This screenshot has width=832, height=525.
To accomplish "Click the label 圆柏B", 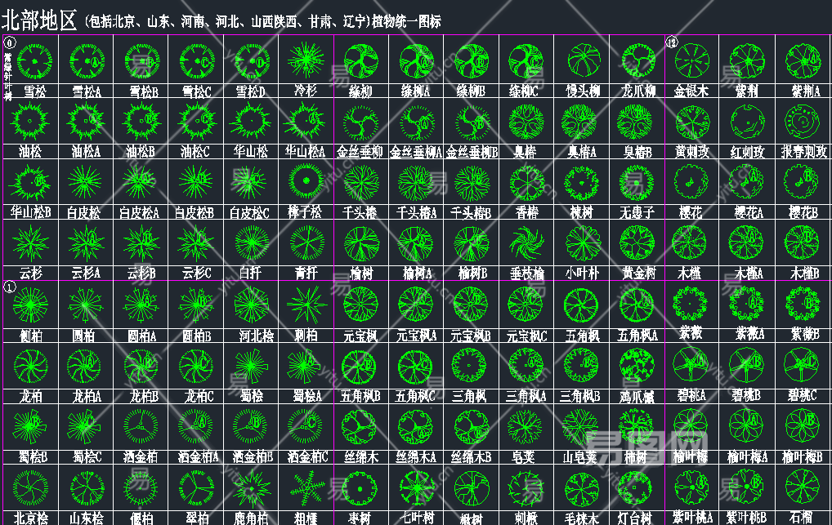I will (196, 336).
